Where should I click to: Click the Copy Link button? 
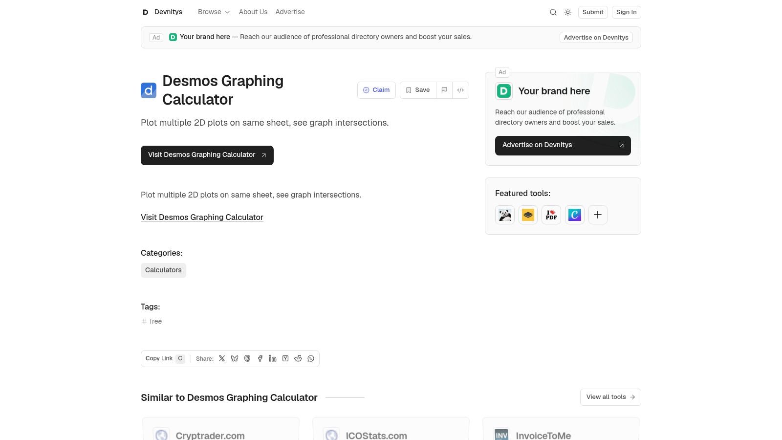tap(165, 358)
